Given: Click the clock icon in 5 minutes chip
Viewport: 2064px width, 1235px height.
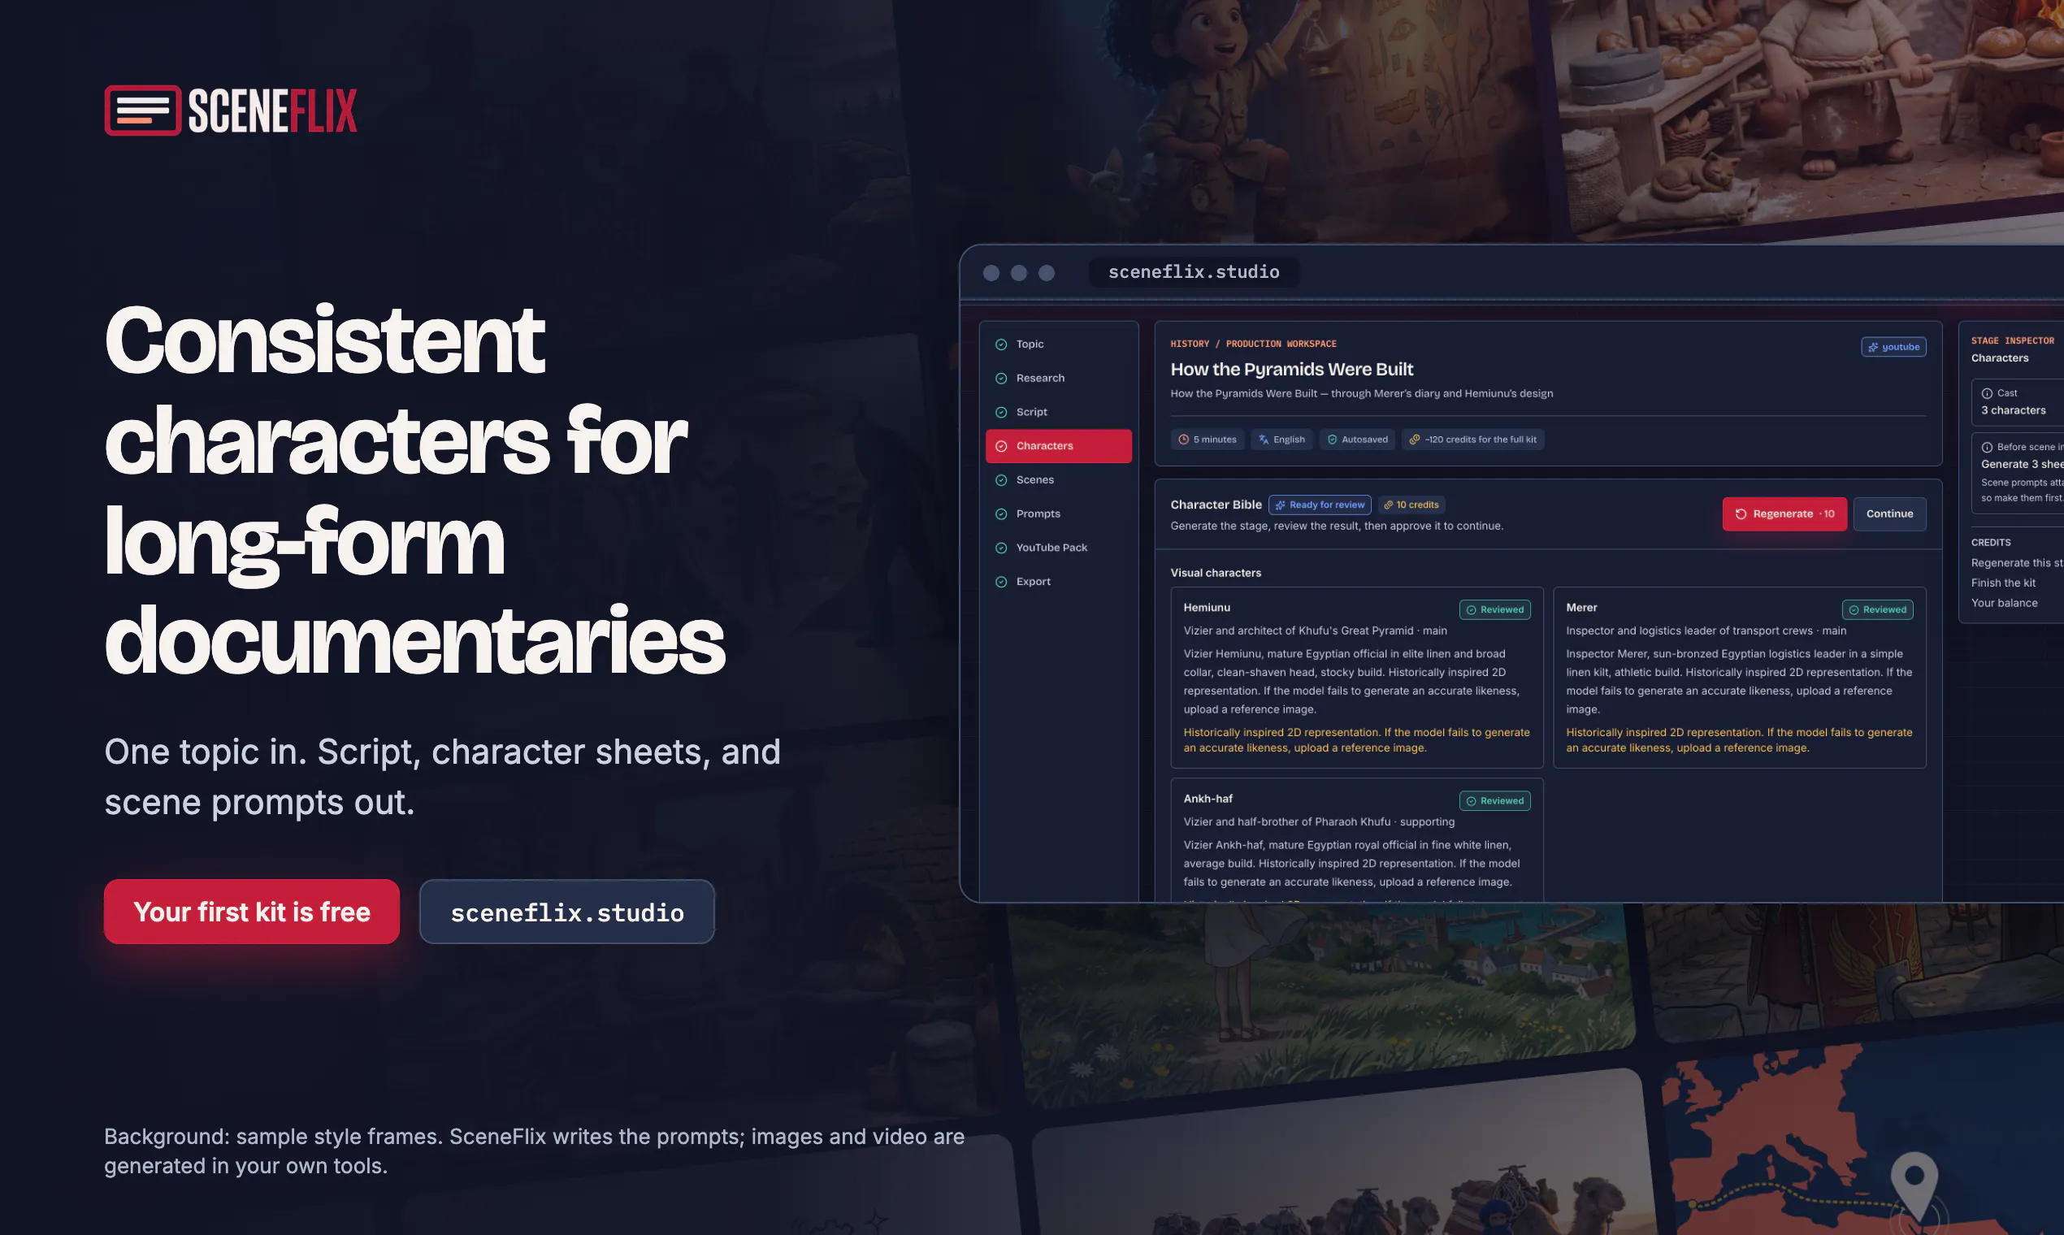Looking at the screenshot, I should pos(1183,440).
